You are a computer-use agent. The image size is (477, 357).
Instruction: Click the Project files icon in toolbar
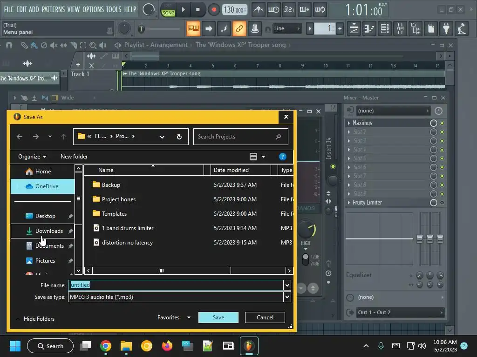431,29
